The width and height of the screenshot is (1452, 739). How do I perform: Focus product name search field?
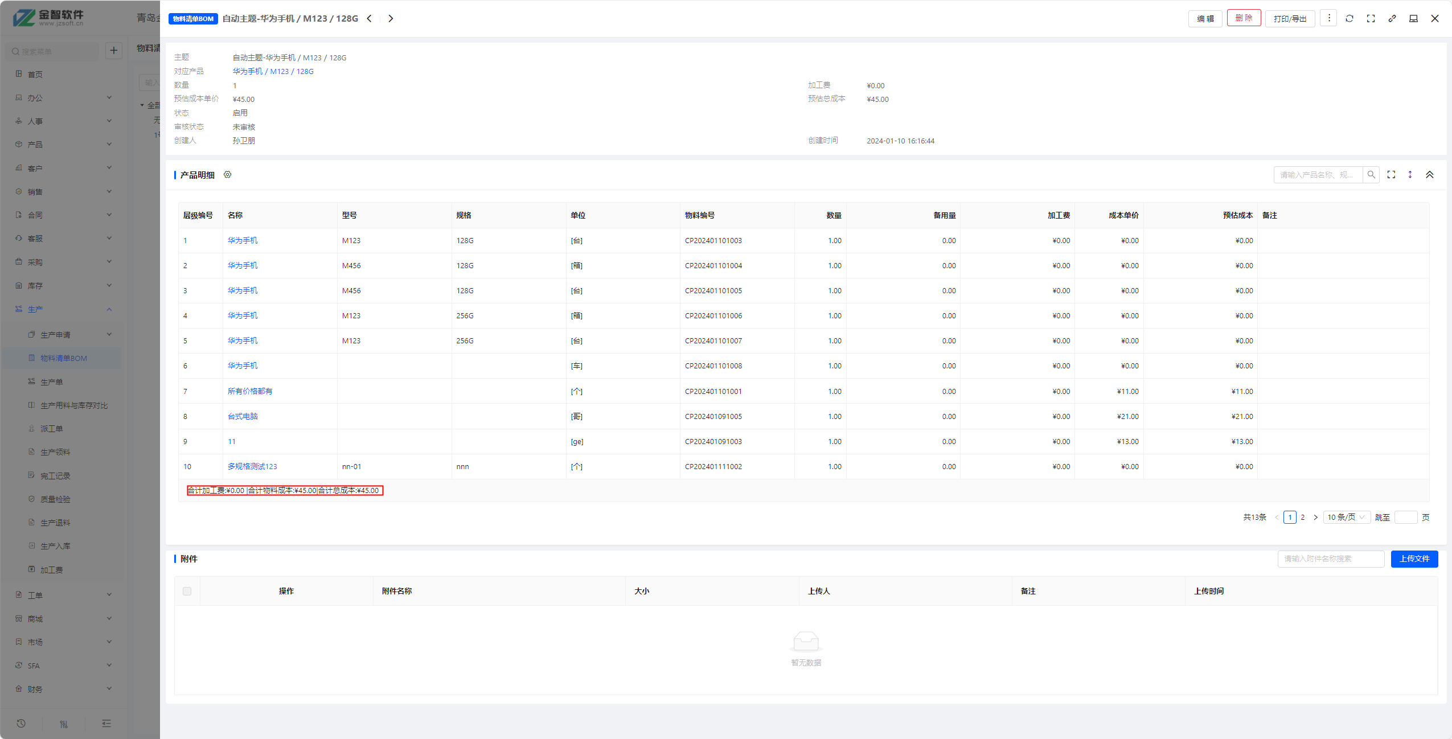[x=1318, y=175]
